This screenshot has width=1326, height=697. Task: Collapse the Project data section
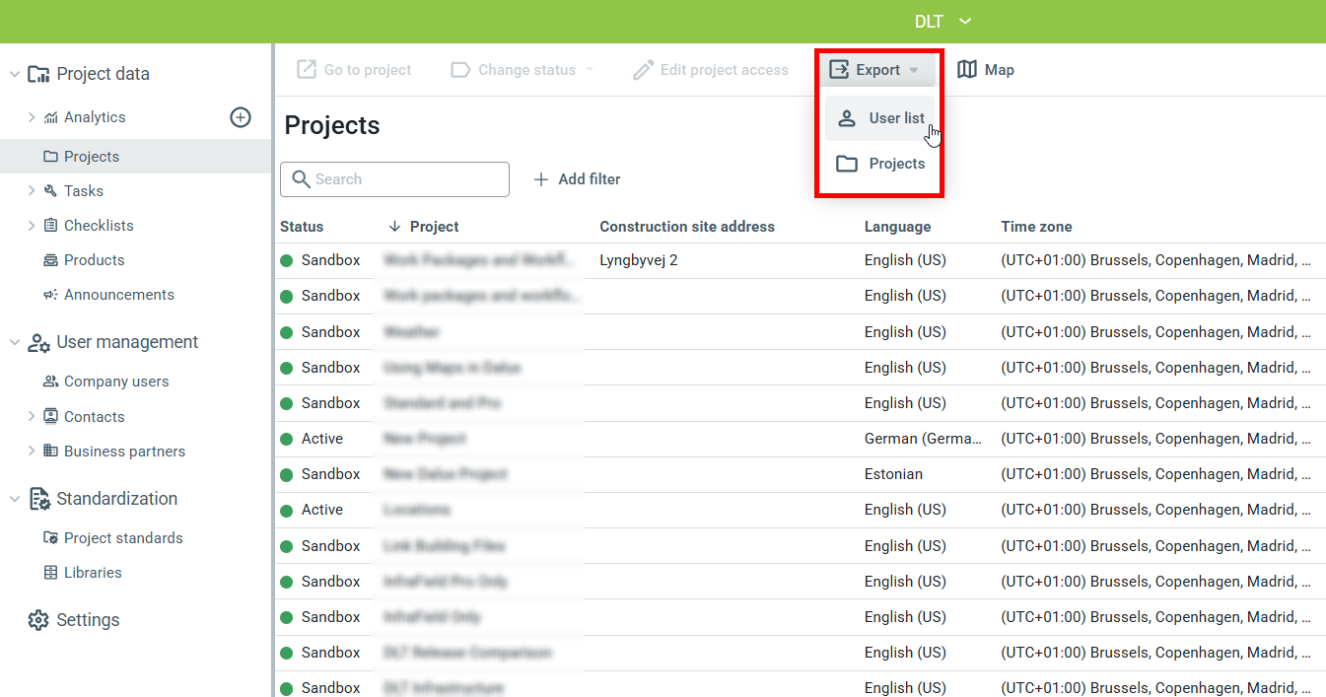click(x=15, y=74)
